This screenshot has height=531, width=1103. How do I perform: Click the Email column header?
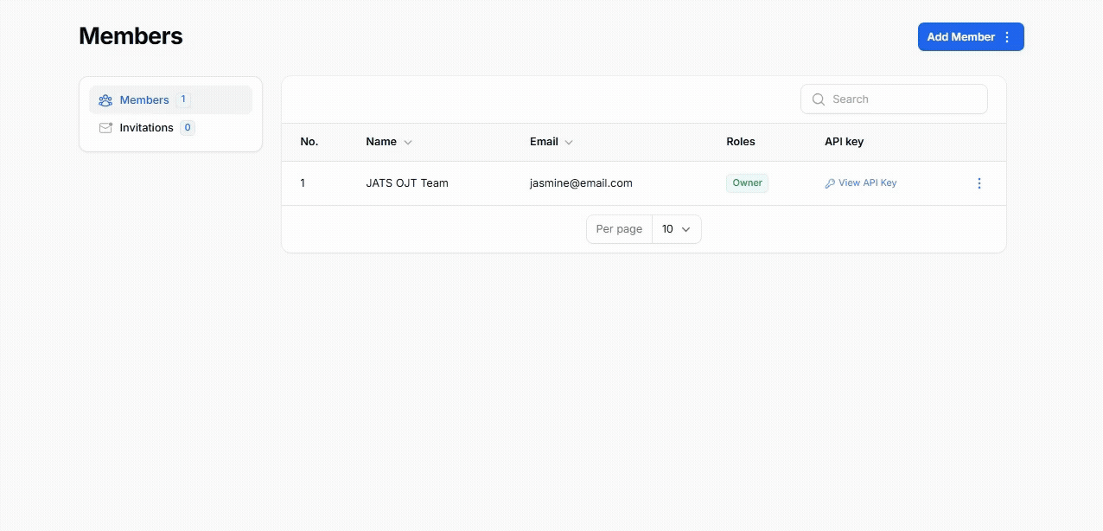[544, 142]
